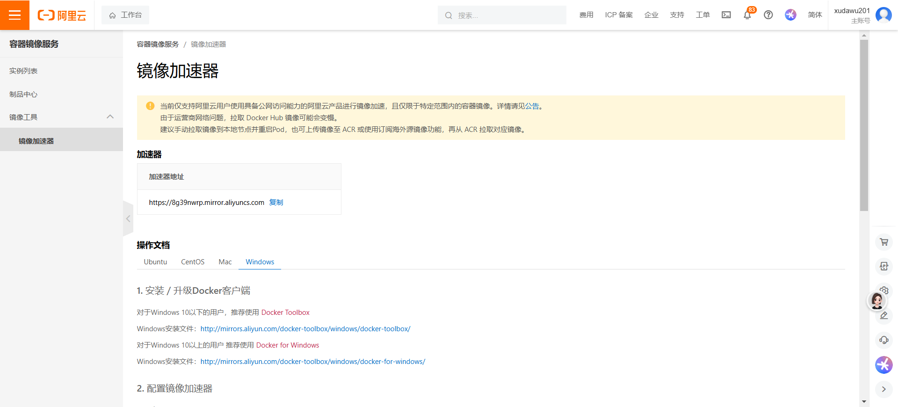Click the search magnifier icon
898x407 pixels.
[449, 15]
